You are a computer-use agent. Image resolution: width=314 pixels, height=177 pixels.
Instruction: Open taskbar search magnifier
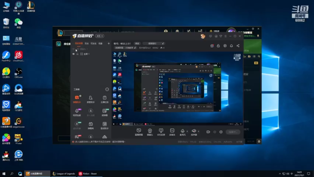click(12, 173)
